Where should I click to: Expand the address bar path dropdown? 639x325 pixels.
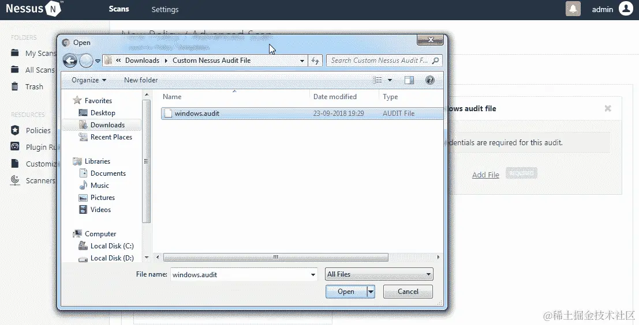point(302,61)
